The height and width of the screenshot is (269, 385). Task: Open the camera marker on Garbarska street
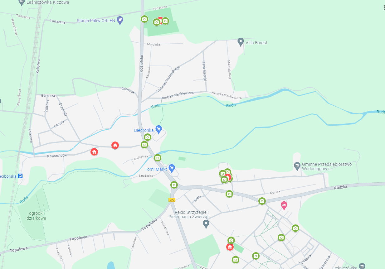tap(158, 158)
